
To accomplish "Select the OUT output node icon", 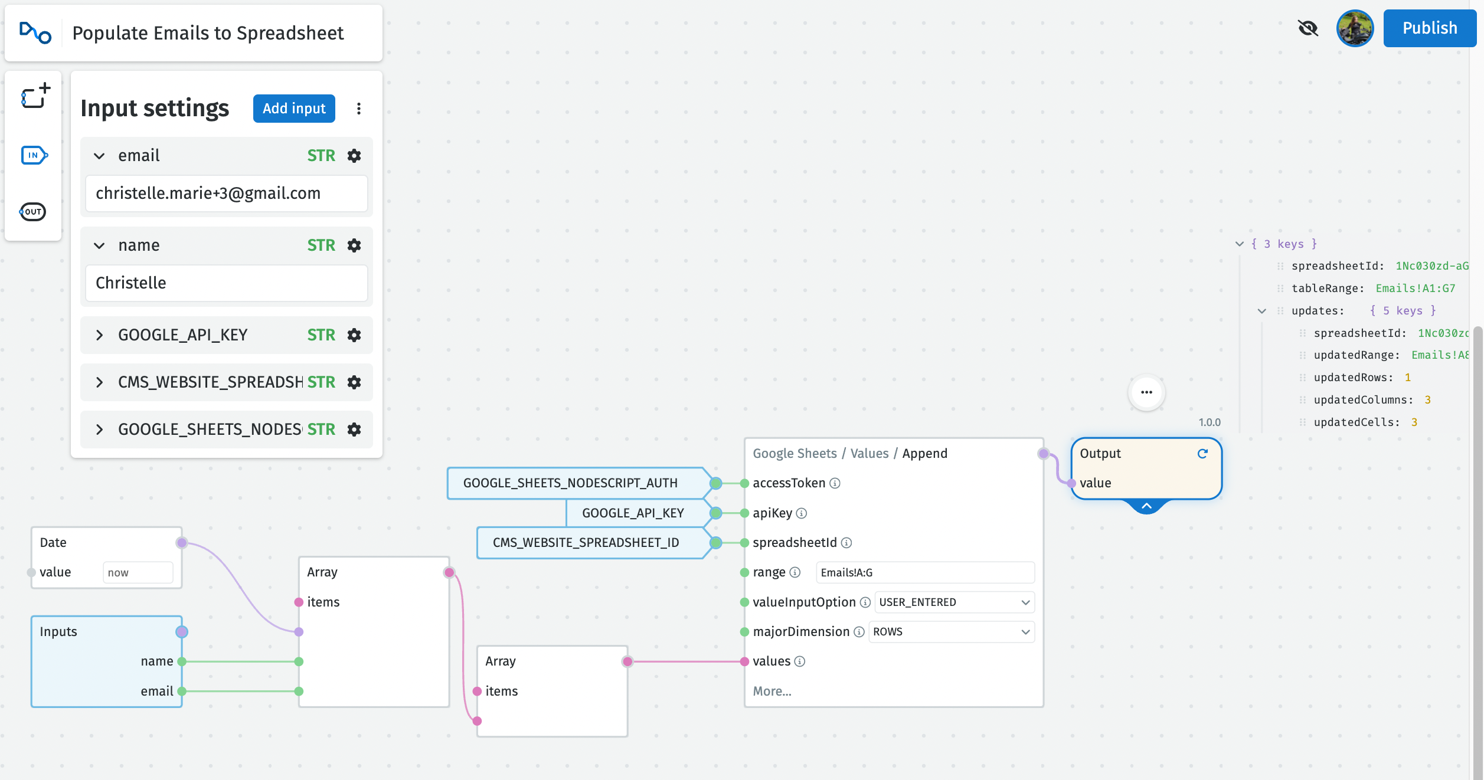I will [x=33, y=211].
